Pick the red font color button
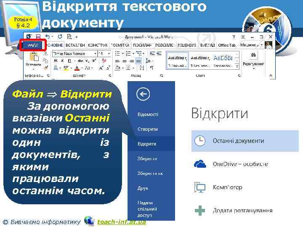 pos(77,68)
